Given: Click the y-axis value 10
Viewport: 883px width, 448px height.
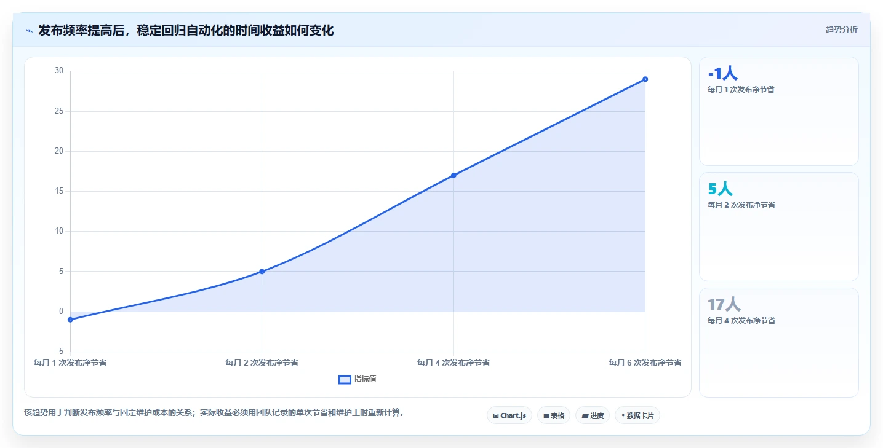Looking at the screenshot, I should 59,231.
